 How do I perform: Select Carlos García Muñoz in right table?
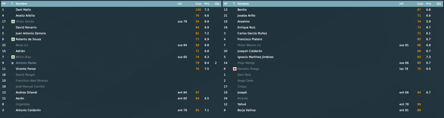252,33
